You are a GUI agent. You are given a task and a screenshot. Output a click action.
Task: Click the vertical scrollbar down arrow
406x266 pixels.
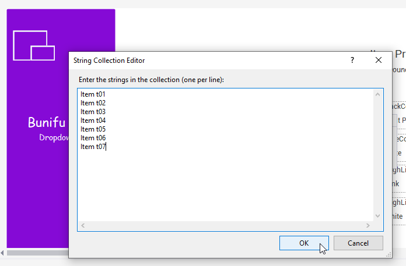pos(377,216)
